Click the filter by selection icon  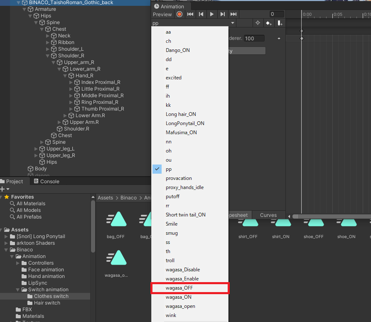258,23
